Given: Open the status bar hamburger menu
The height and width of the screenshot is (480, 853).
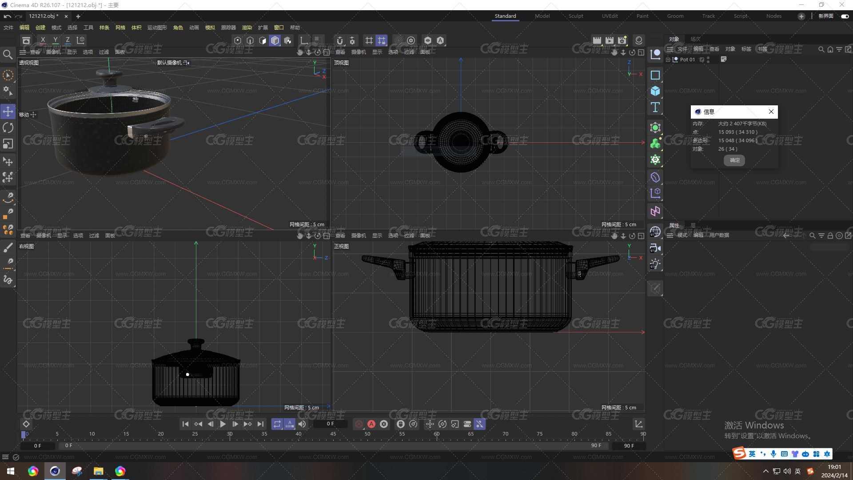Looking at the screenshot, I should pyautogui.click(x=5, y=457).
